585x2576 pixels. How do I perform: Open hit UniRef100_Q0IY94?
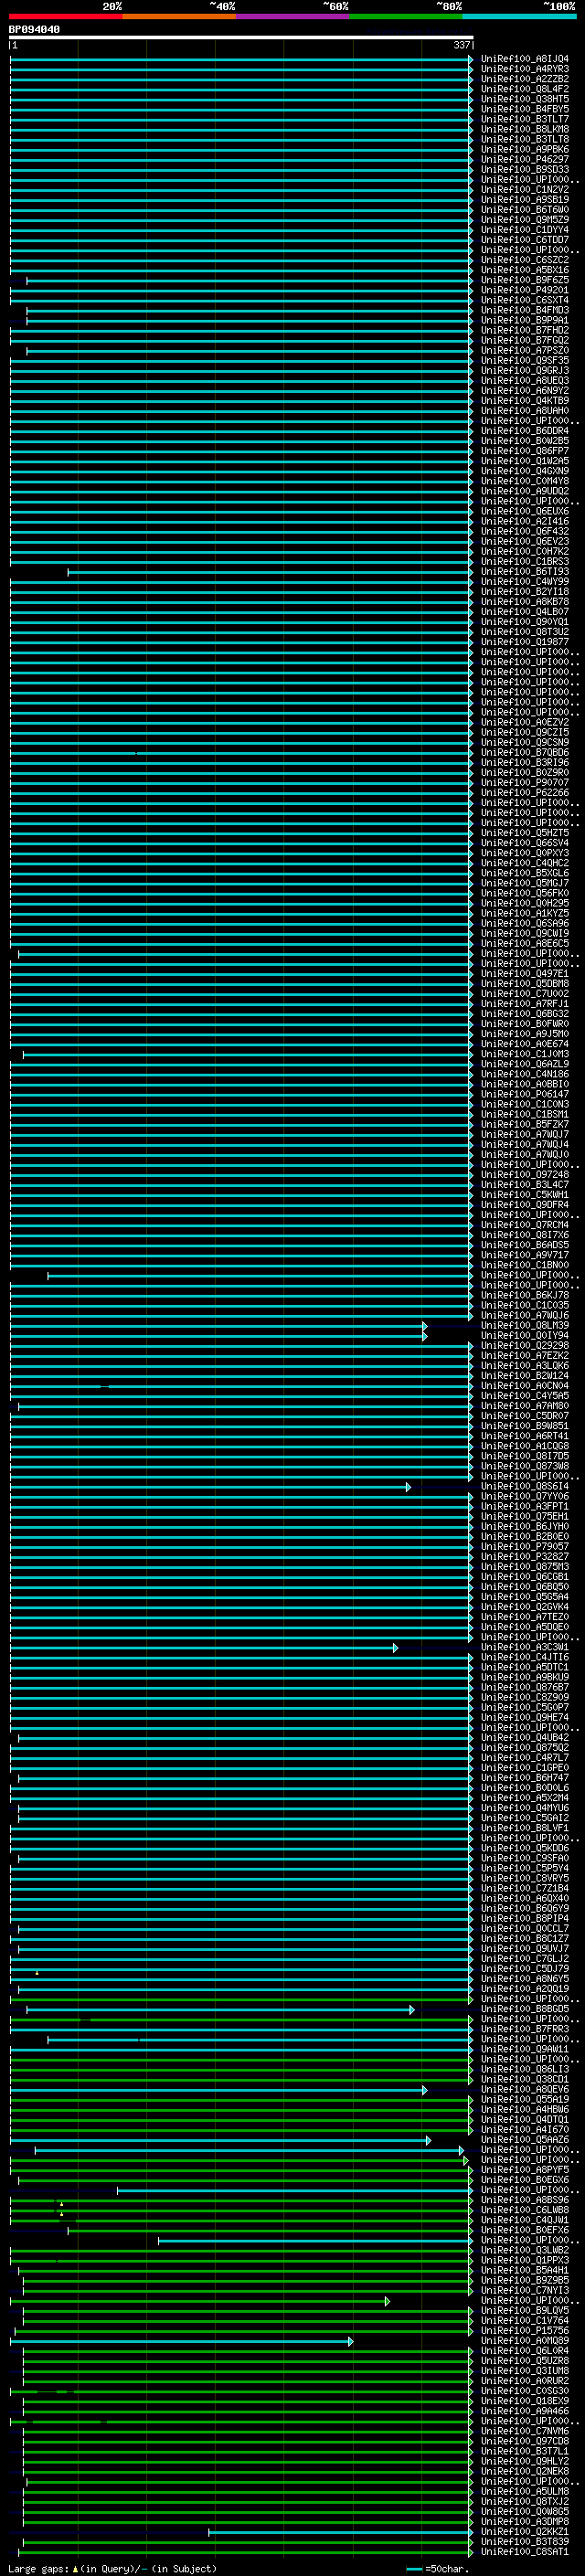click(525, 1336)
